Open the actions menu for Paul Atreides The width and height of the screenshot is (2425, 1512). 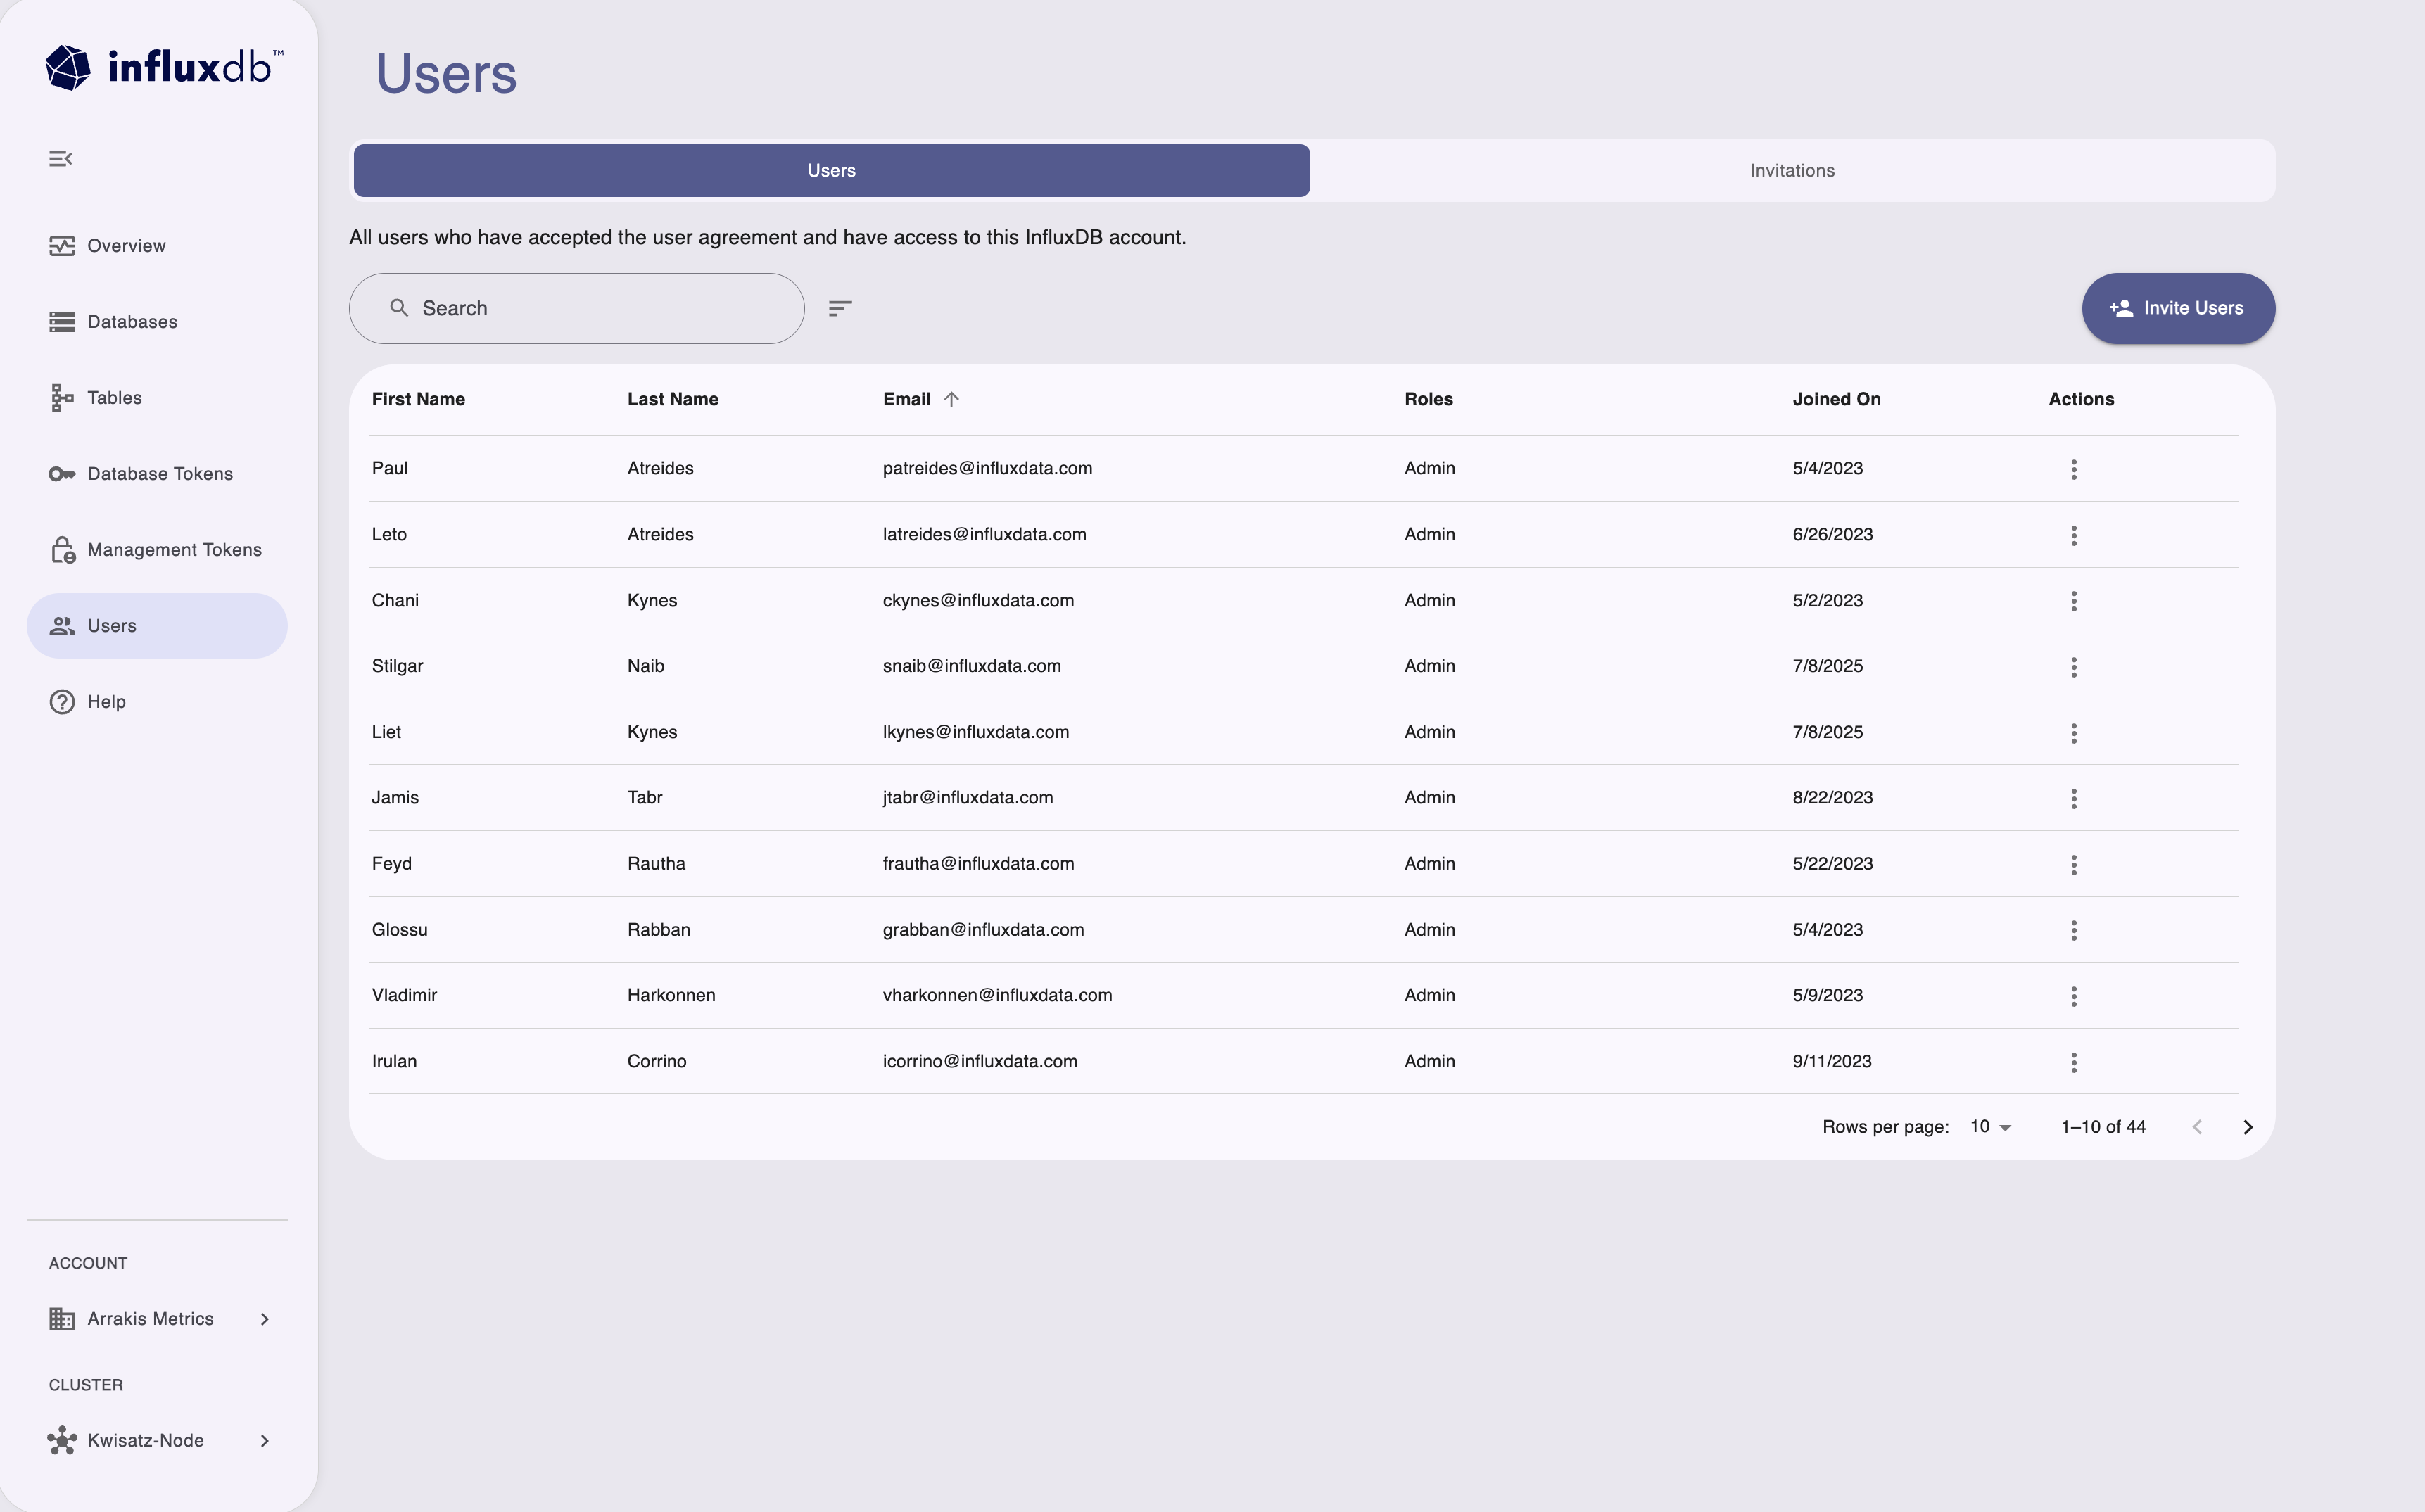(x=2073, y=468)
